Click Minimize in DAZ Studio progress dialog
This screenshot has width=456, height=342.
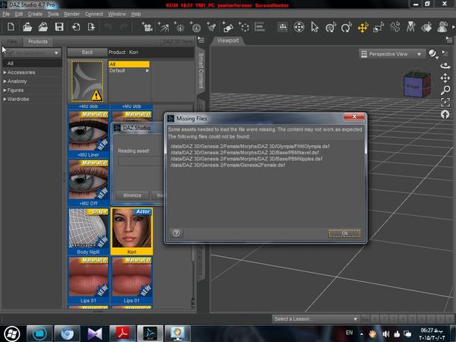point(132,195)
